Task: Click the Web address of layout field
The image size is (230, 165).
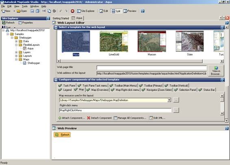Action: (152, 73)
